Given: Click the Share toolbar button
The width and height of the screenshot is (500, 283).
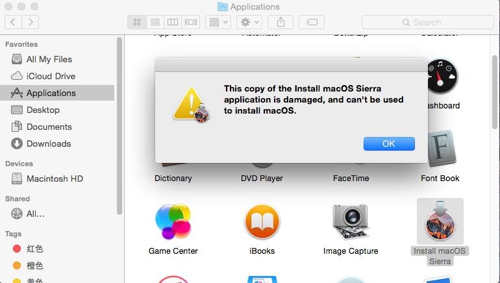Looking at the screenshot, I should tap(281, 22).
